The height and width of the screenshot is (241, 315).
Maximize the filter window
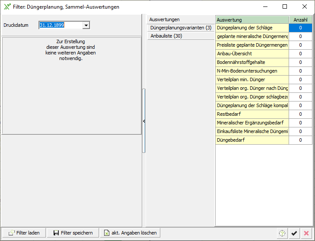pyautogui.click(x=284, y=7)
